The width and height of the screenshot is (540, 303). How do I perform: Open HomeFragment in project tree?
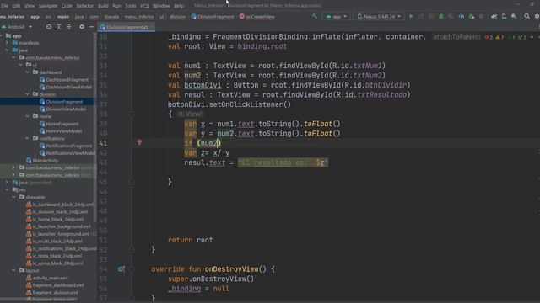(x=62, y=124)
